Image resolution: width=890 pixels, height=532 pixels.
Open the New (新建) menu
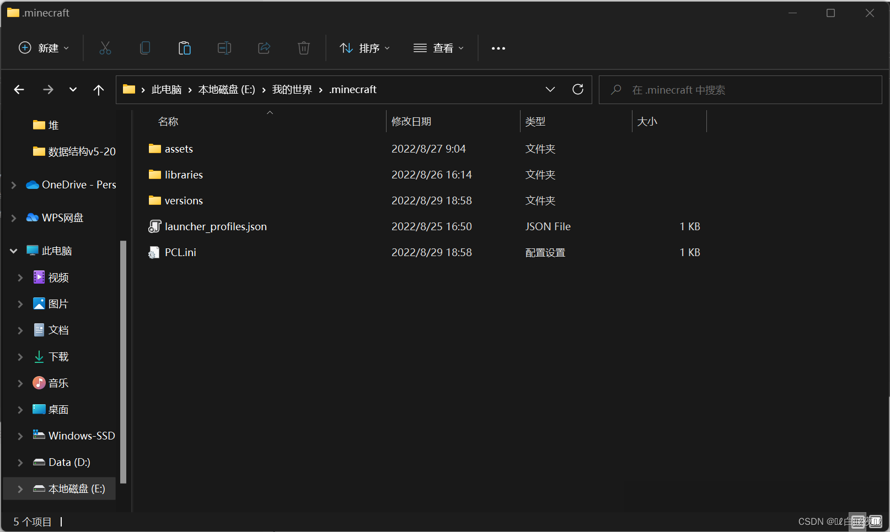pos(44,48)
